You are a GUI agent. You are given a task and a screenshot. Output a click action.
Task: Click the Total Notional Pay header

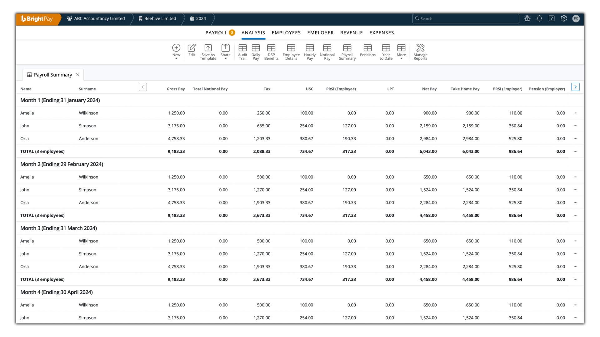210,89
